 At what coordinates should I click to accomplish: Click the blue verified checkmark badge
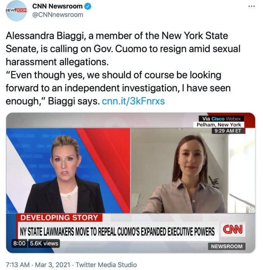[88, 6]
